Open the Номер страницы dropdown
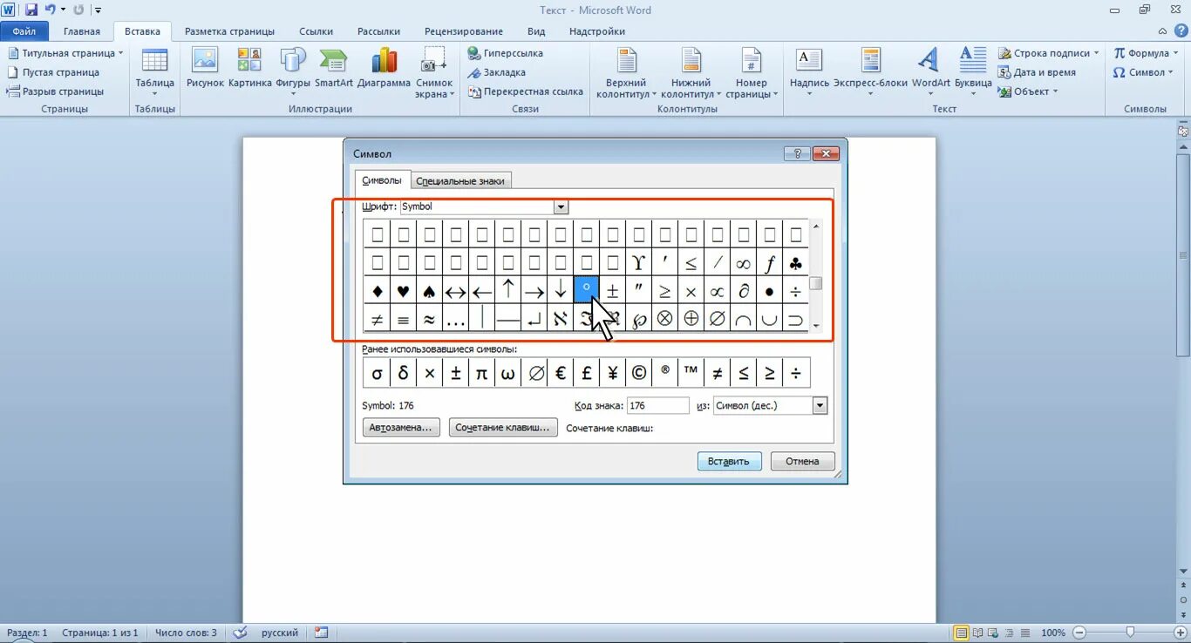1191x643 pixels. 751,73
